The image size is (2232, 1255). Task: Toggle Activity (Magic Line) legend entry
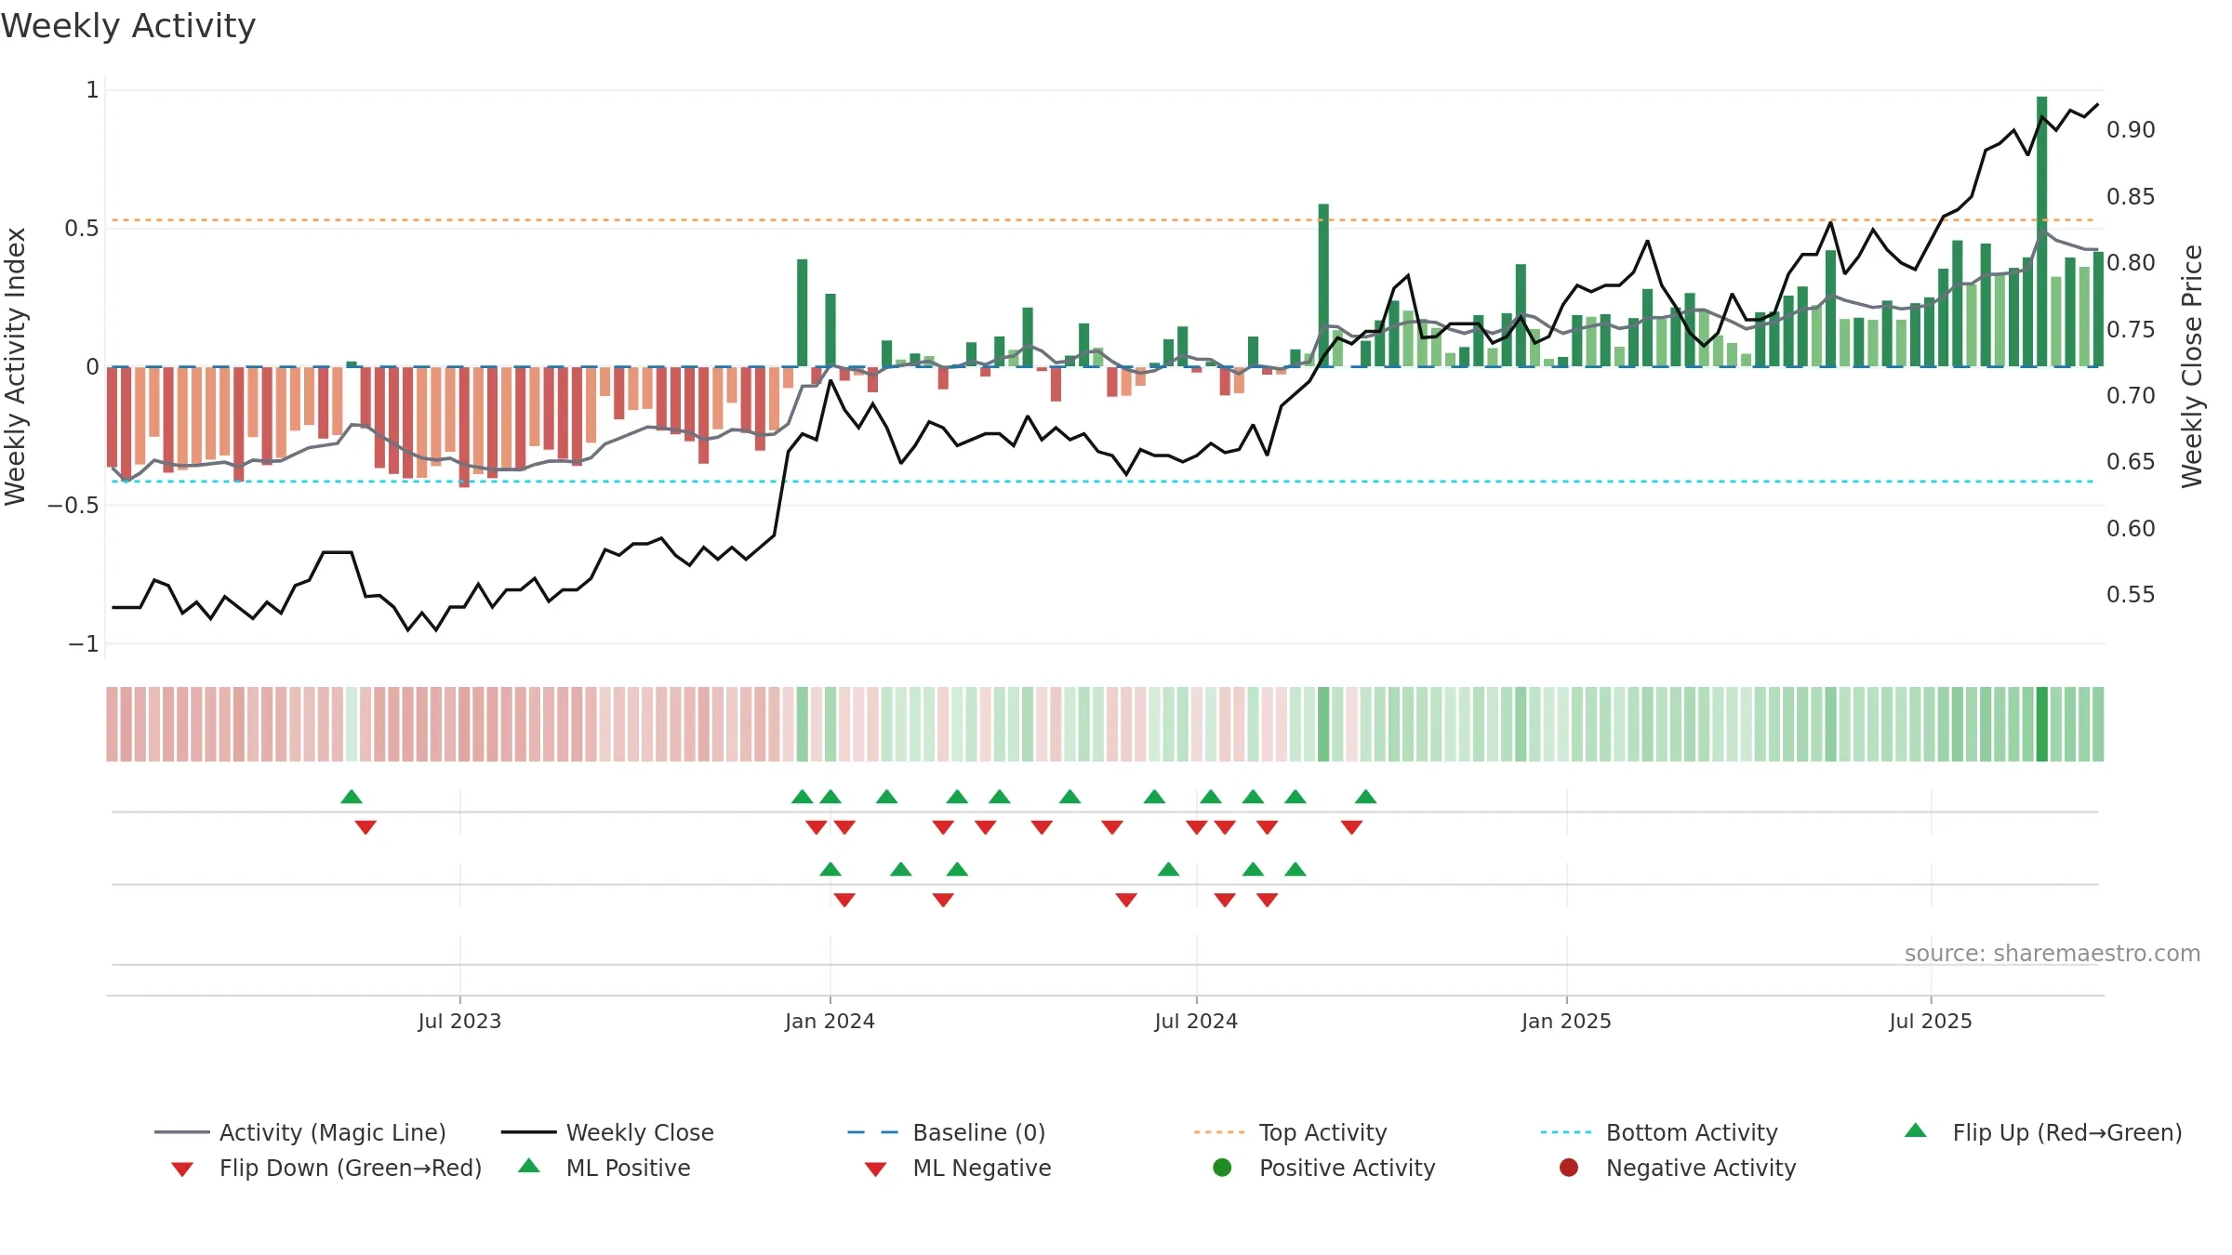tap(300, 1132)
